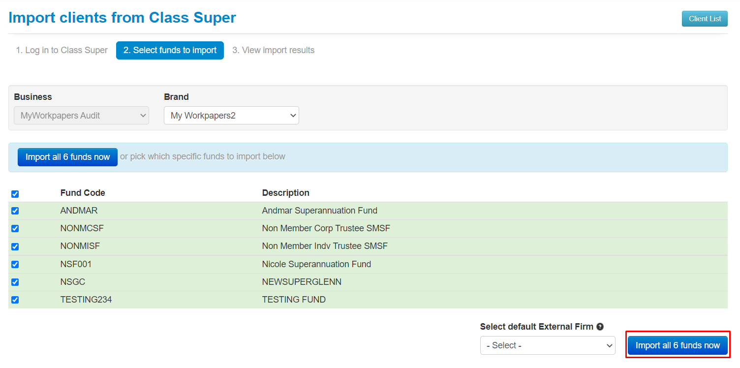Click the Description column header

(x=285, y=193)
